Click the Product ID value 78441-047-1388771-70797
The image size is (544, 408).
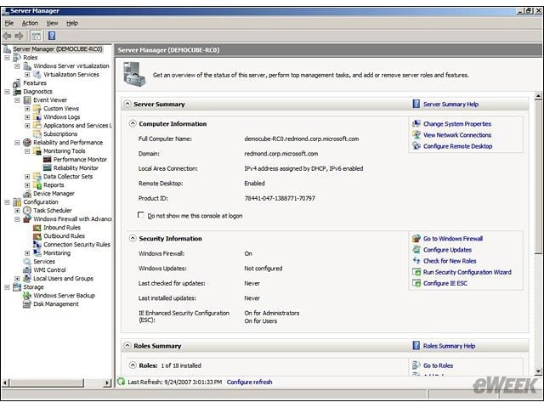(280, 198)
